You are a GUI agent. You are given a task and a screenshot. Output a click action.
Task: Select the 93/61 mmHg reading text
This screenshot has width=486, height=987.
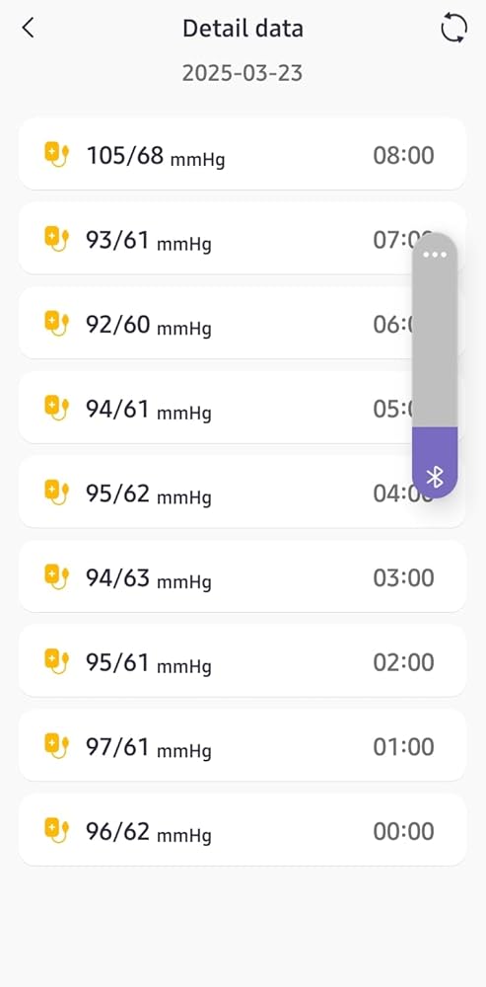coord(149,241)
